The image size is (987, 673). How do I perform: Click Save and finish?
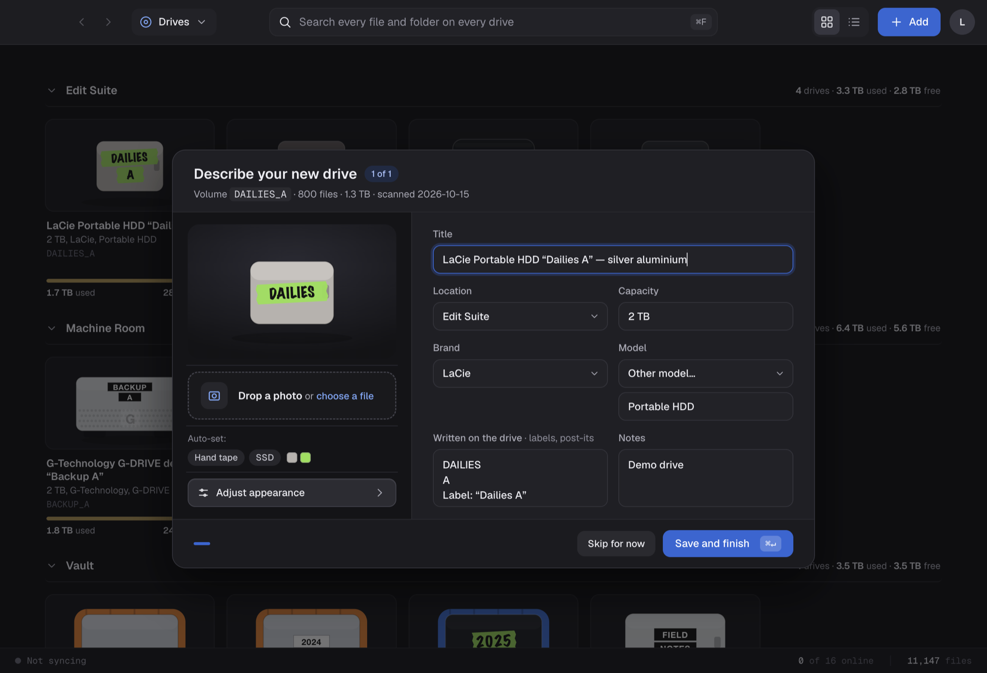point(727,543)
